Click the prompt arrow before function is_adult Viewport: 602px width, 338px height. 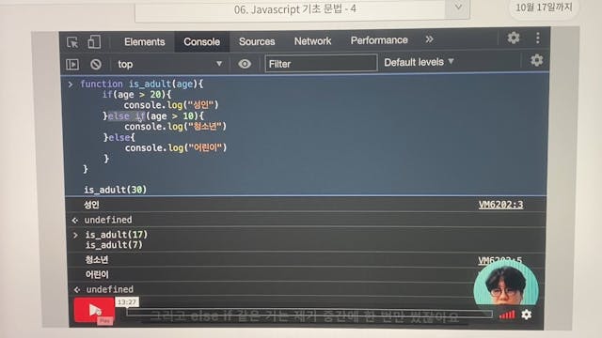click(x=71, y=84)
